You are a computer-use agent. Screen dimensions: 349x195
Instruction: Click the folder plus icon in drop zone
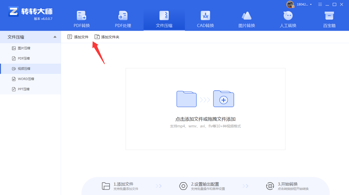[x=224, y=99]
